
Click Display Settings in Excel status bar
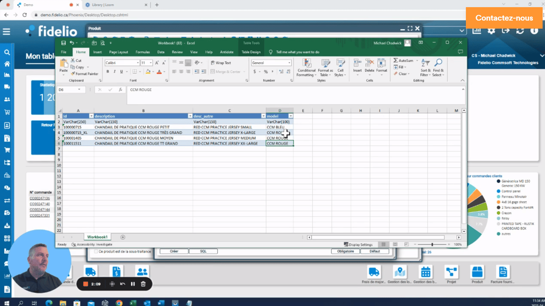[358, 244]
